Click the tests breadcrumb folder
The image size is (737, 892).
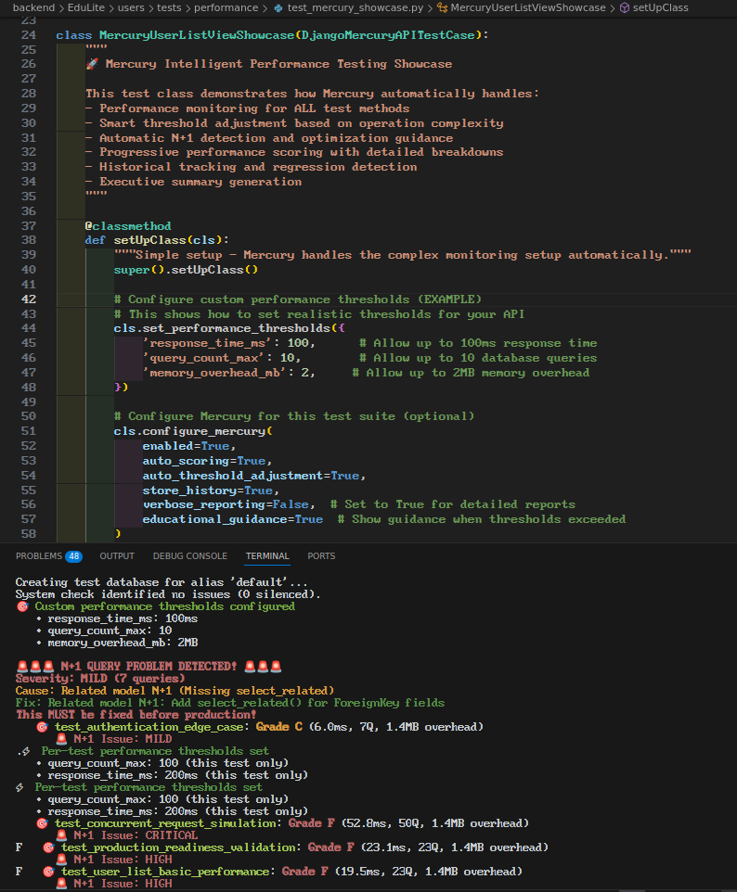pyautogui.click(x=169, y=8)
